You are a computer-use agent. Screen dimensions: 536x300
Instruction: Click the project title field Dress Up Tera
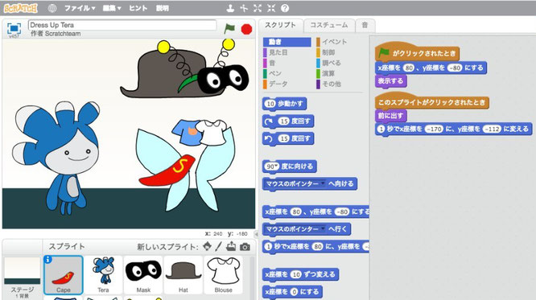click(x=122, y=25)
